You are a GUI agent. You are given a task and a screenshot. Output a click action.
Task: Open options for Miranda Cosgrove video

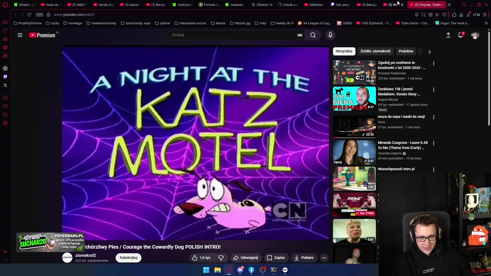point(433,143)
